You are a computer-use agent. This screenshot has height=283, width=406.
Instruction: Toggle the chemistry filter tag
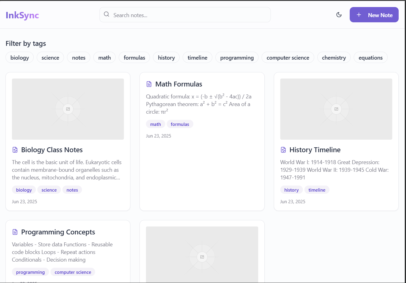pyautogui.click(x=334, y=57)
